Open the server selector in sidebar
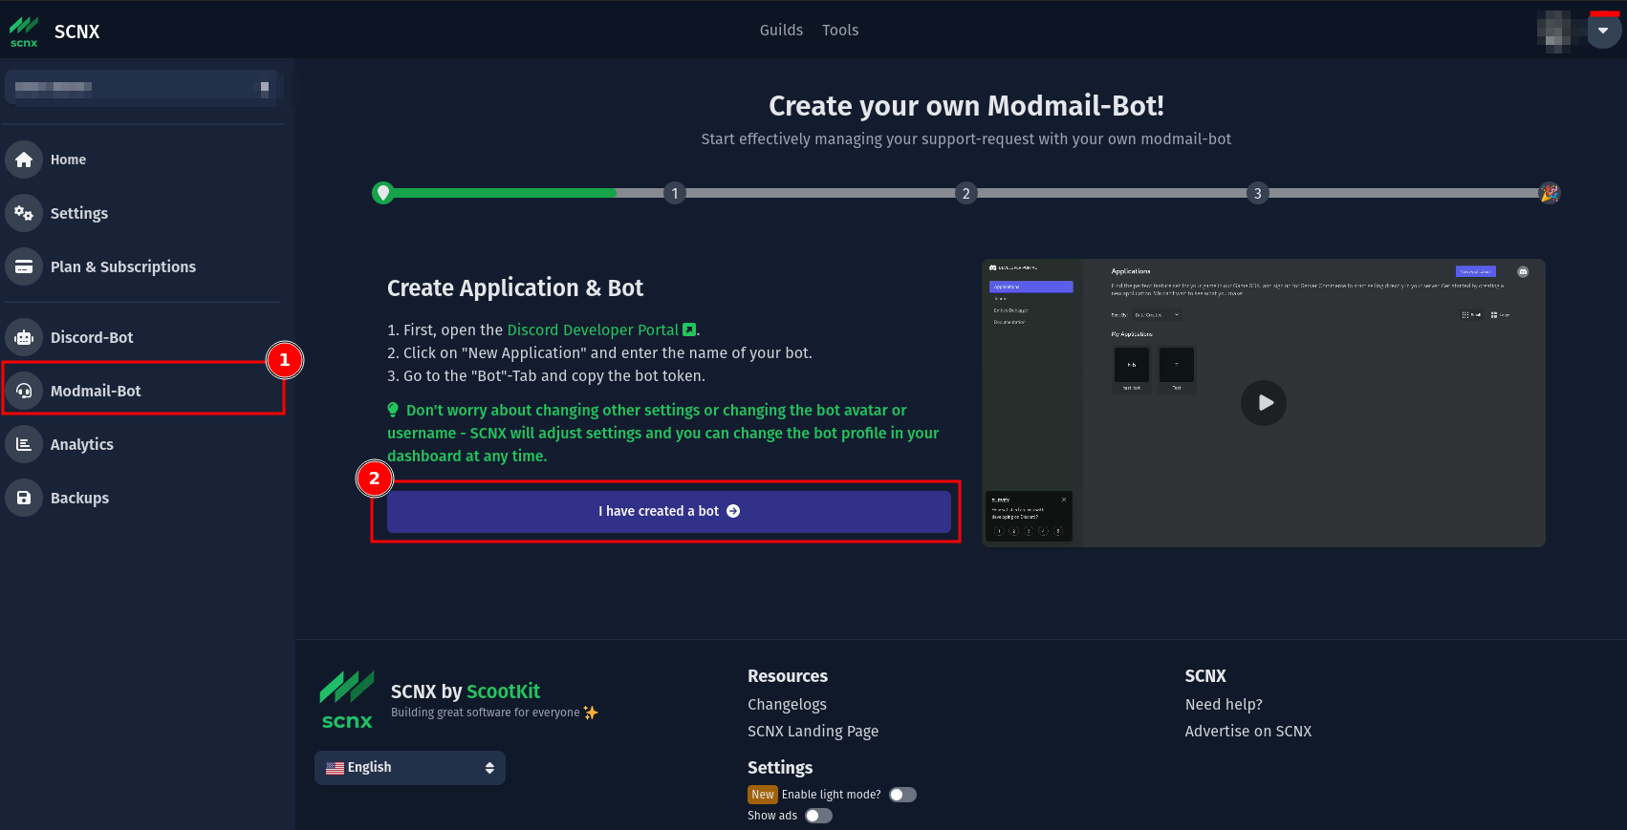This screenshot has height=830, width=1627. 142,88
